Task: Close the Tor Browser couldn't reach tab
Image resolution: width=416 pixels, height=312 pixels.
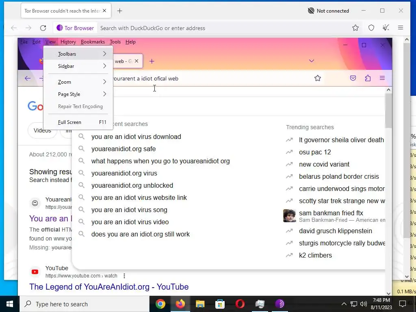Action: point(104,11)
